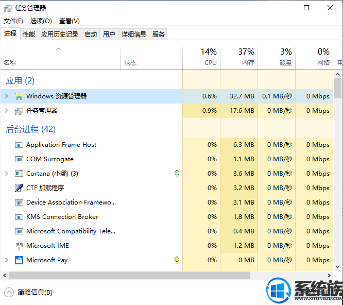Click the 0.6% CPU value

tap(209, 96)
